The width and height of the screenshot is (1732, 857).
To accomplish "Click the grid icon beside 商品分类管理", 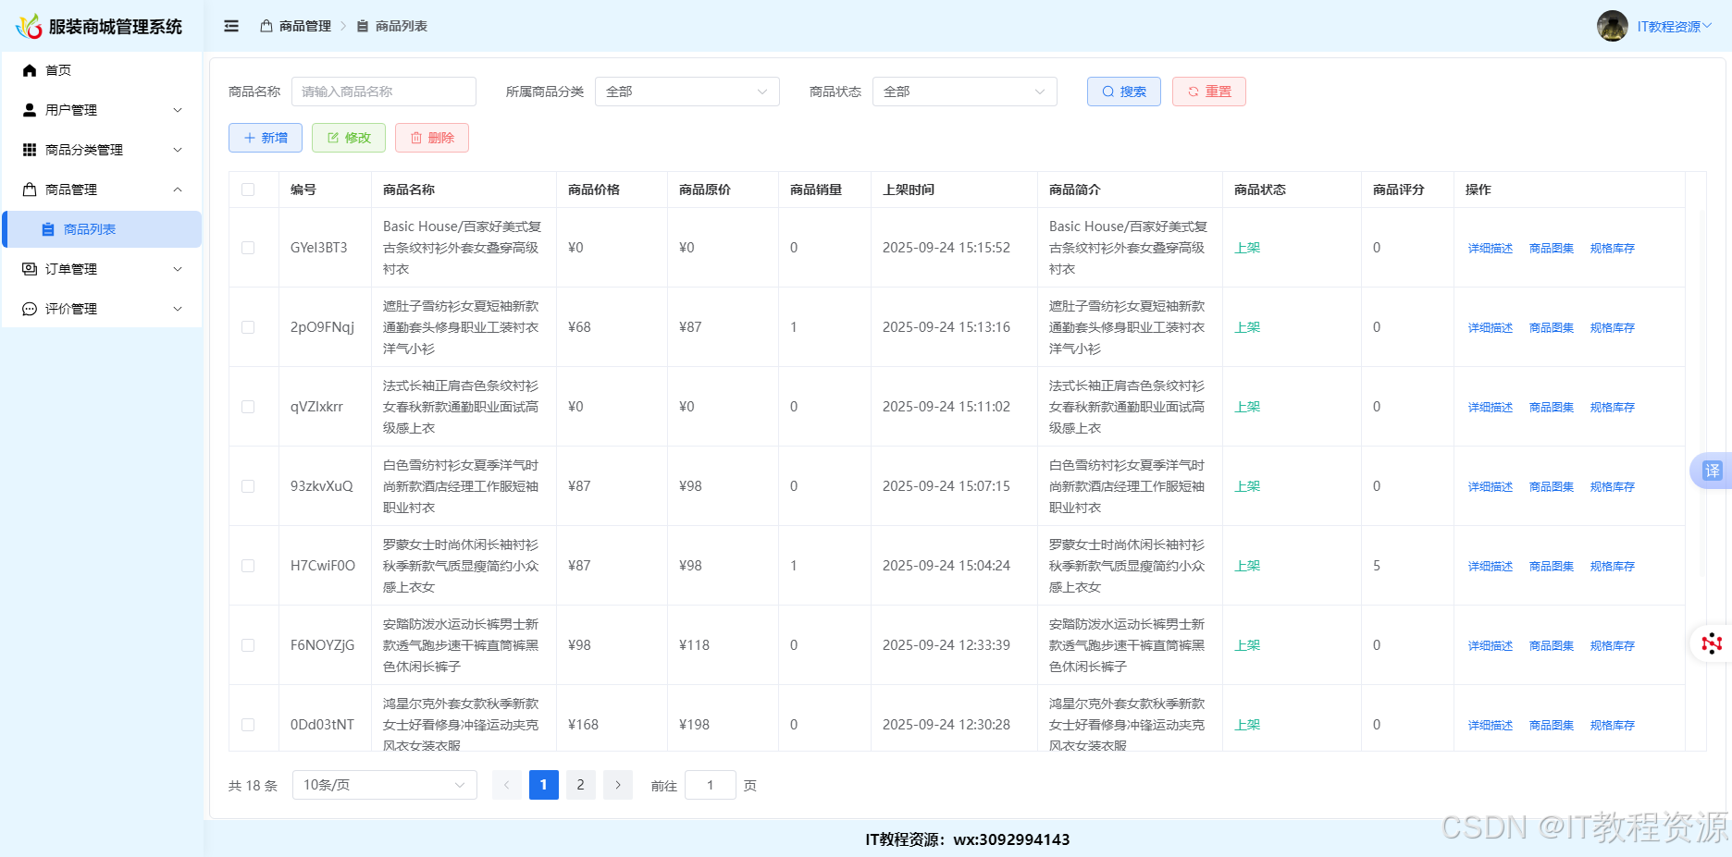I will (30, 150).
